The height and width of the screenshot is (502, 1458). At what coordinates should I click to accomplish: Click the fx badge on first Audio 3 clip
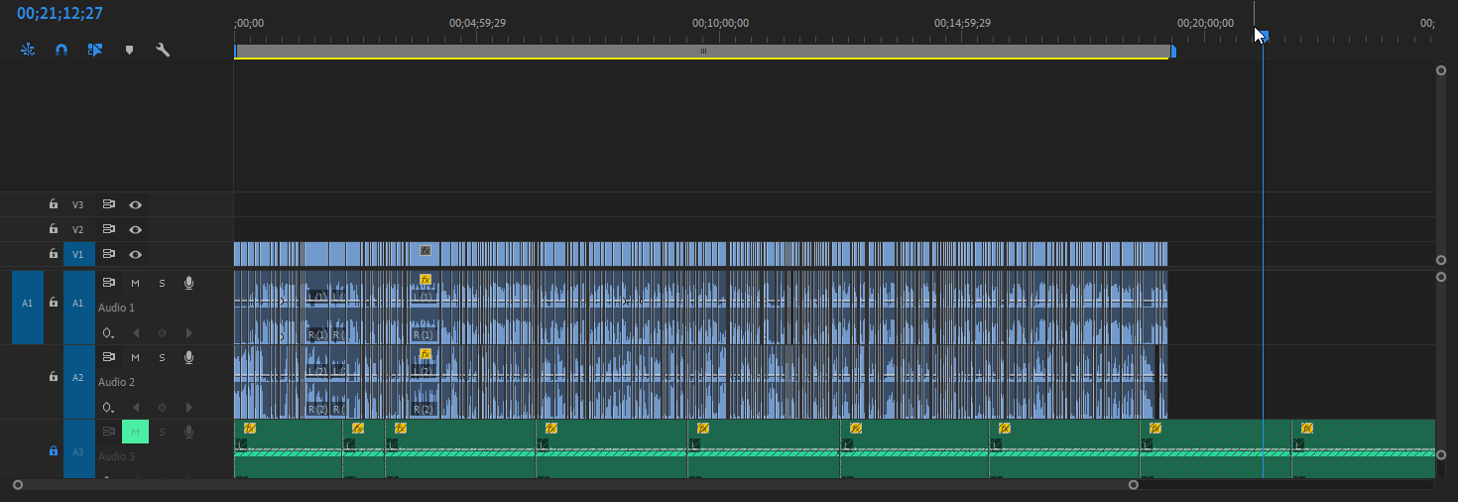click(250, 429)
